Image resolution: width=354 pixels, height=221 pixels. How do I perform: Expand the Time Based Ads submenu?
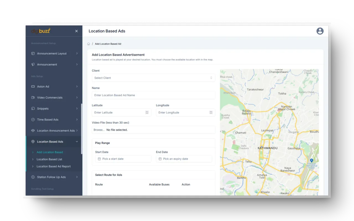coord(77,120)
